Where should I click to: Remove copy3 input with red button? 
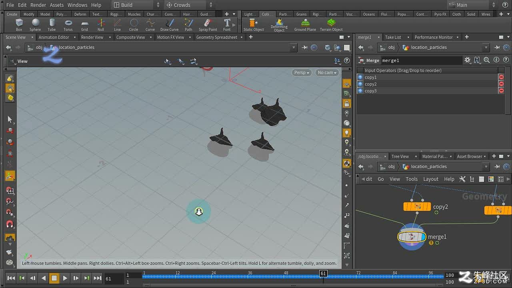pos(501,91)
